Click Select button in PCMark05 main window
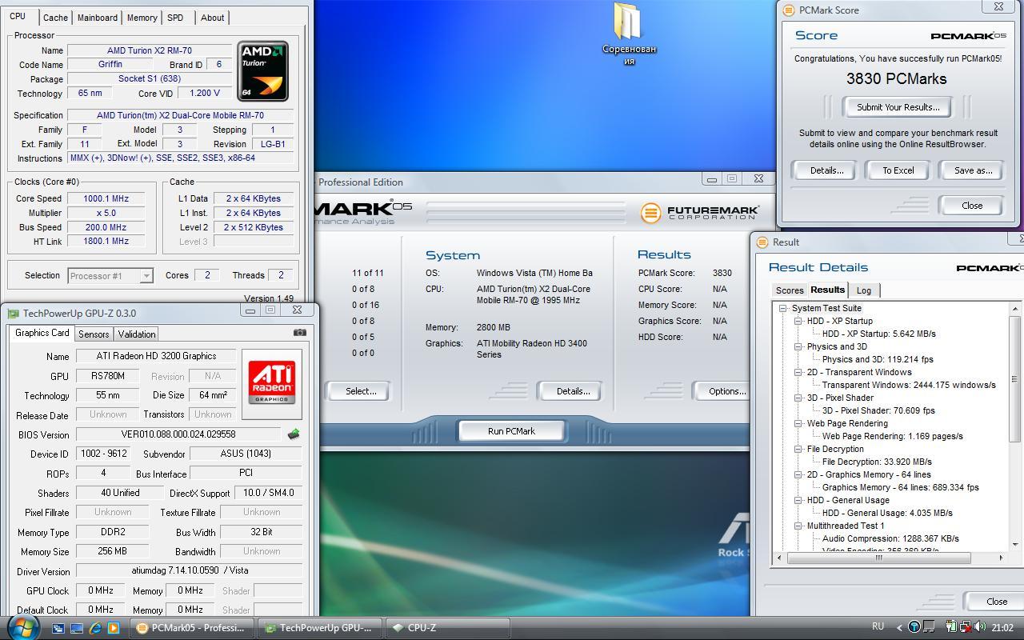Viewport: 1024px width, 640px height. [360, 391]
